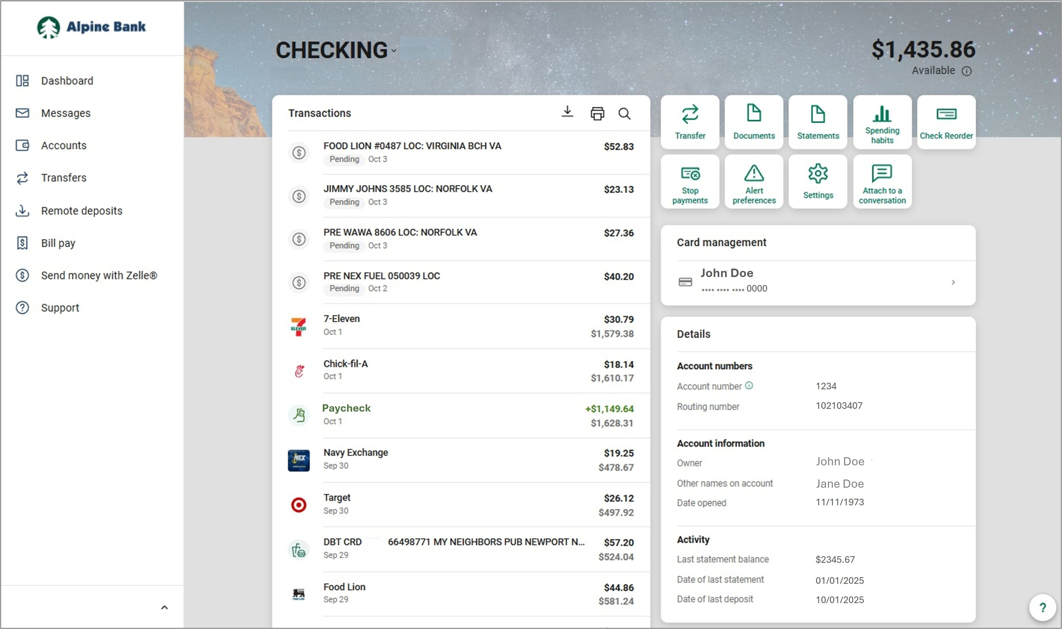
Task: Open the help question mark bubble
Action: point(1043,607)
